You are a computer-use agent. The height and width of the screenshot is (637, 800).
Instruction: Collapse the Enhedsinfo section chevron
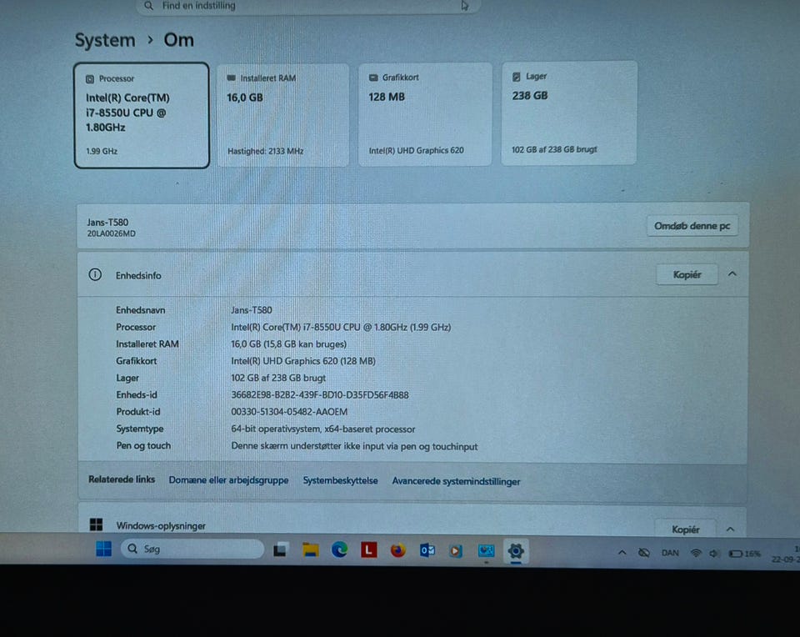coord(732,274)
